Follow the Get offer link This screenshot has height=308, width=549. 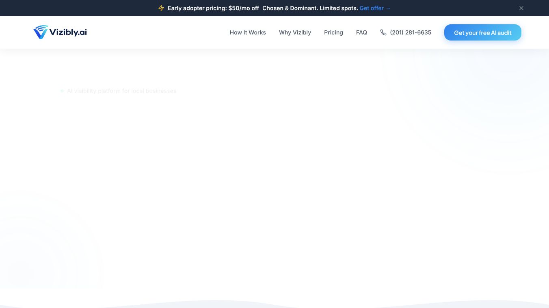[375, 8]
